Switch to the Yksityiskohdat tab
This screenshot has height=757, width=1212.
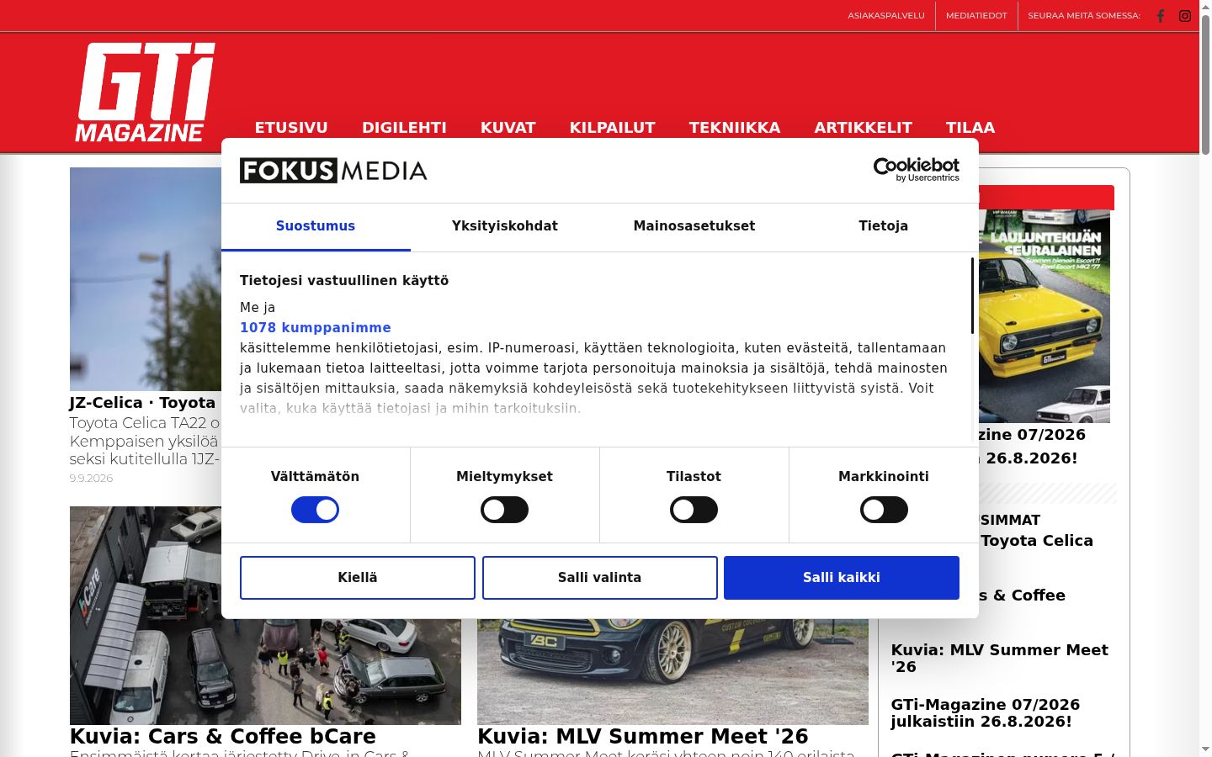click(505, 226)
